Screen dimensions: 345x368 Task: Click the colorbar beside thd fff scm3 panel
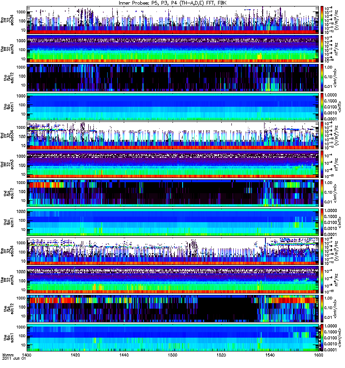(322, 164)
